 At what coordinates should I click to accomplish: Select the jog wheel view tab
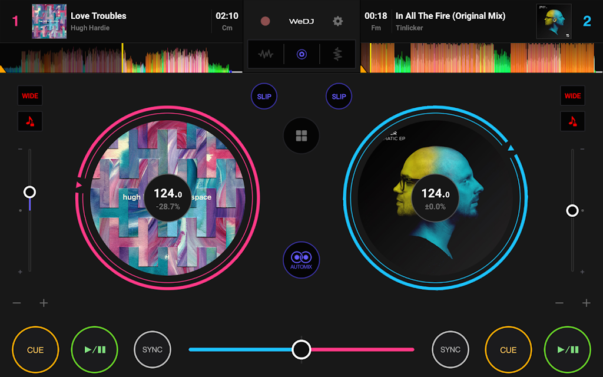301,55
